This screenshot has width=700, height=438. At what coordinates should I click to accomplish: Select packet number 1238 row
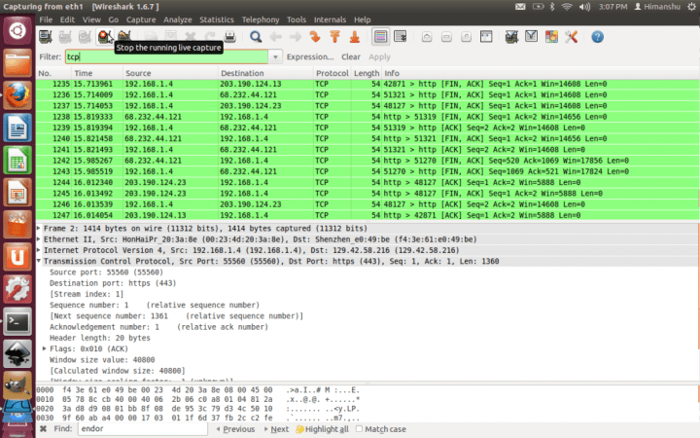[x=367, y=117]
